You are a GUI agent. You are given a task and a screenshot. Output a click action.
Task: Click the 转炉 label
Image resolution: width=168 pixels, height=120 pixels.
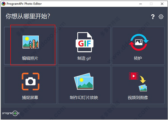coord(138,58)
